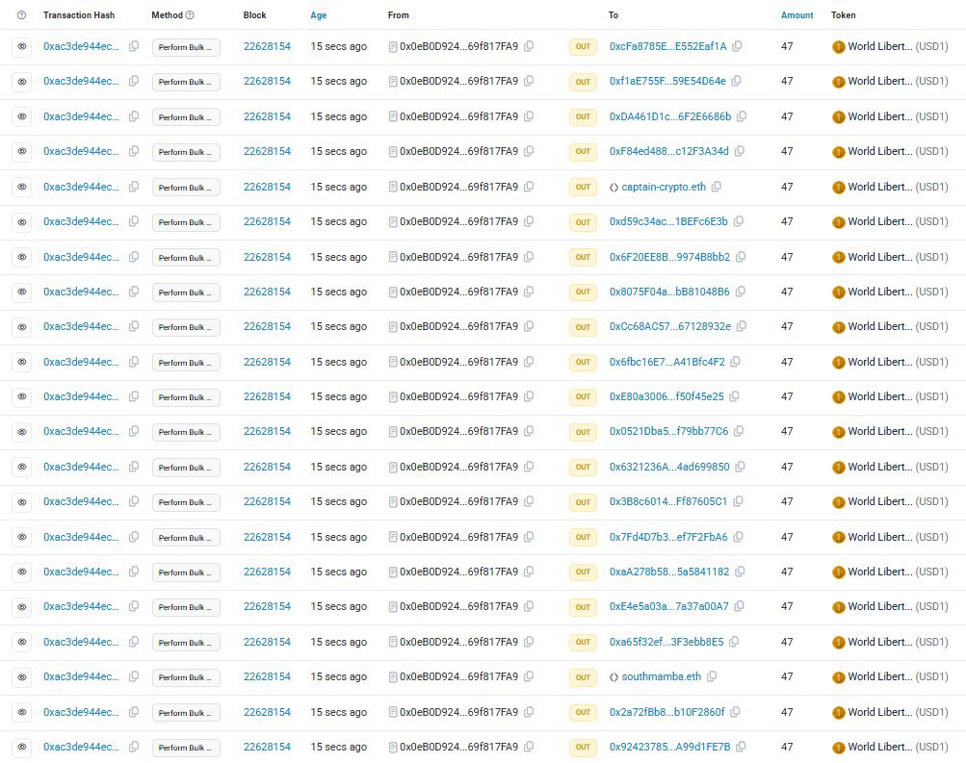This screenshot has width=966, height=763.
Task: Copy address 0x2a72fBb8...b10F2860f
Action: 735,712
